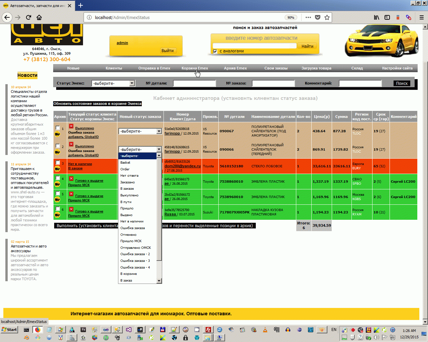The image size is (428, 342).
Task: Uncheck the 'с аналогами' checkbox
Action: 215,51
